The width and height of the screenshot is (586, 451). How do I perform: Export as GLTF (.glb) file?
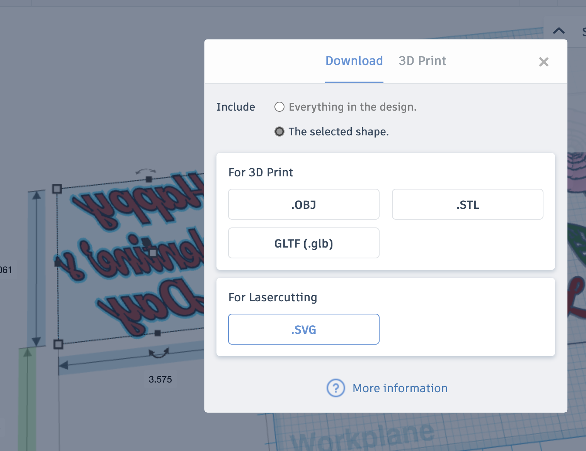pyautogui.click(x=304, y=243)
